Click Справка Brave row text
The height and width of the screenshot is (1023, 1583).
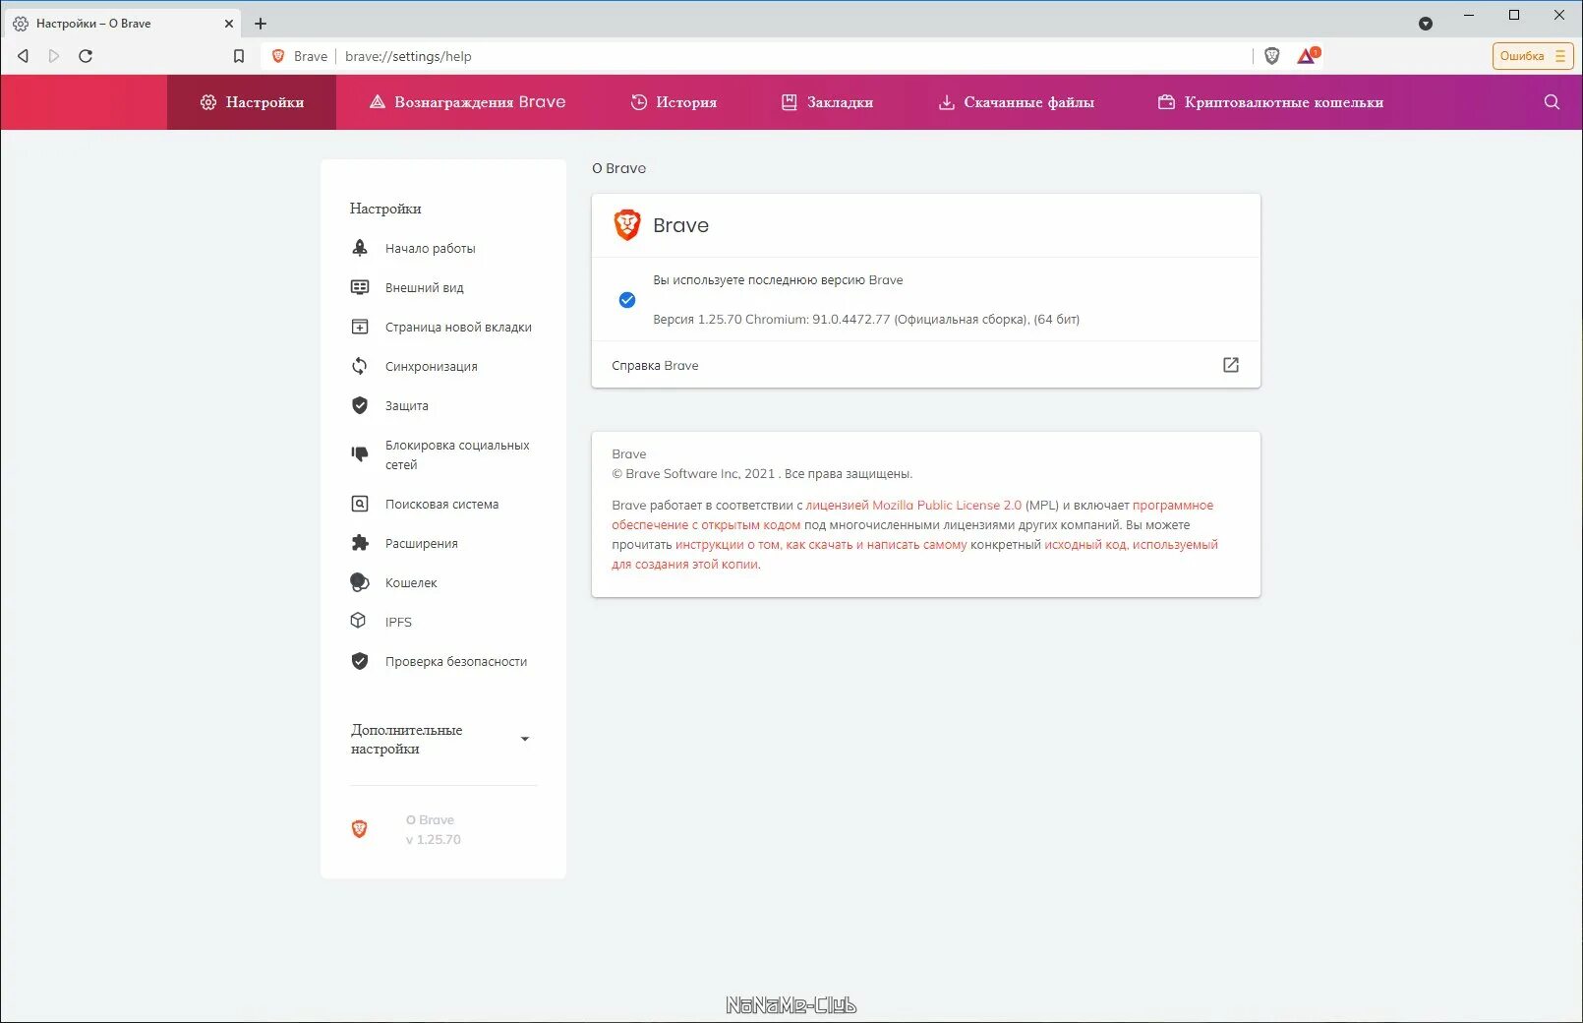click(x=655, y=366)
